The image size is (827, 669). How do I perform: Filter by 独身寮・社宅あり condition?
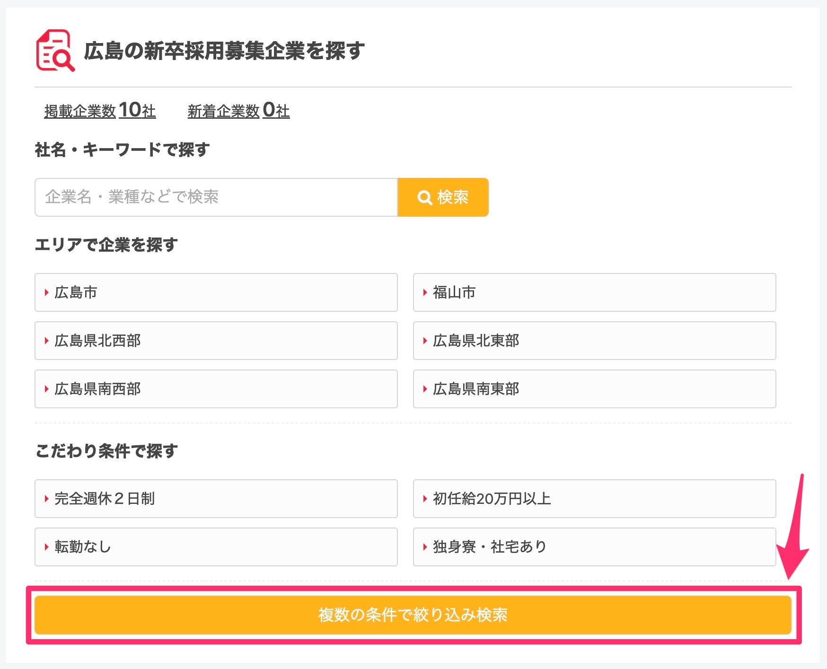pyautogui.click(x=594, y=547)
